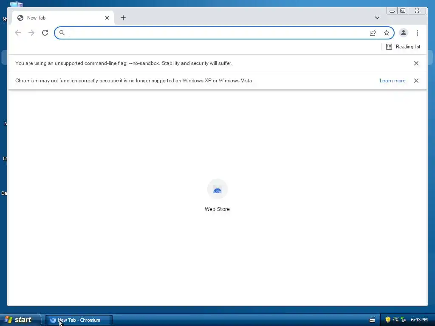Click the no-sandbox warning message text

click(124, 63)
